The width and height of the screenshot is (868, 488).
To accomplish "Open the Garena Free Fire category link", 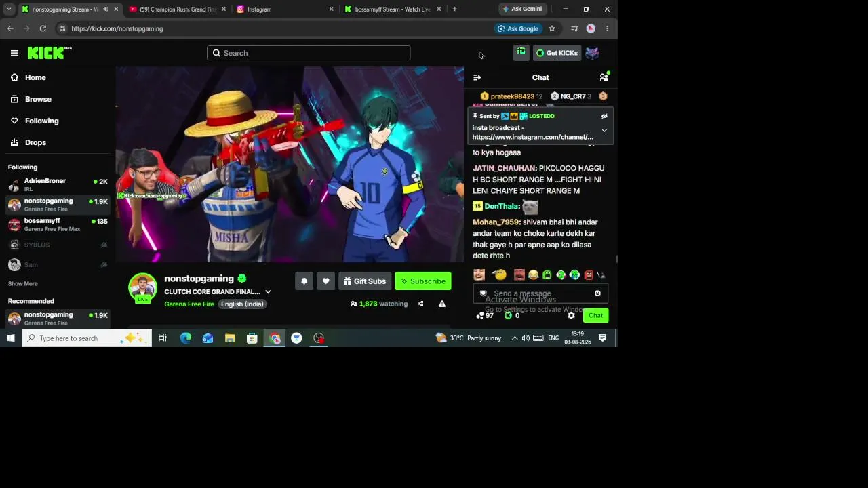I will (189, 304).
